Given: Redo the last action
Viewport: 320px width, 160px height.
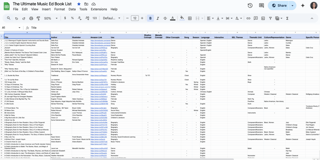Looking at the screenshot, I should (x=24, y=18).
